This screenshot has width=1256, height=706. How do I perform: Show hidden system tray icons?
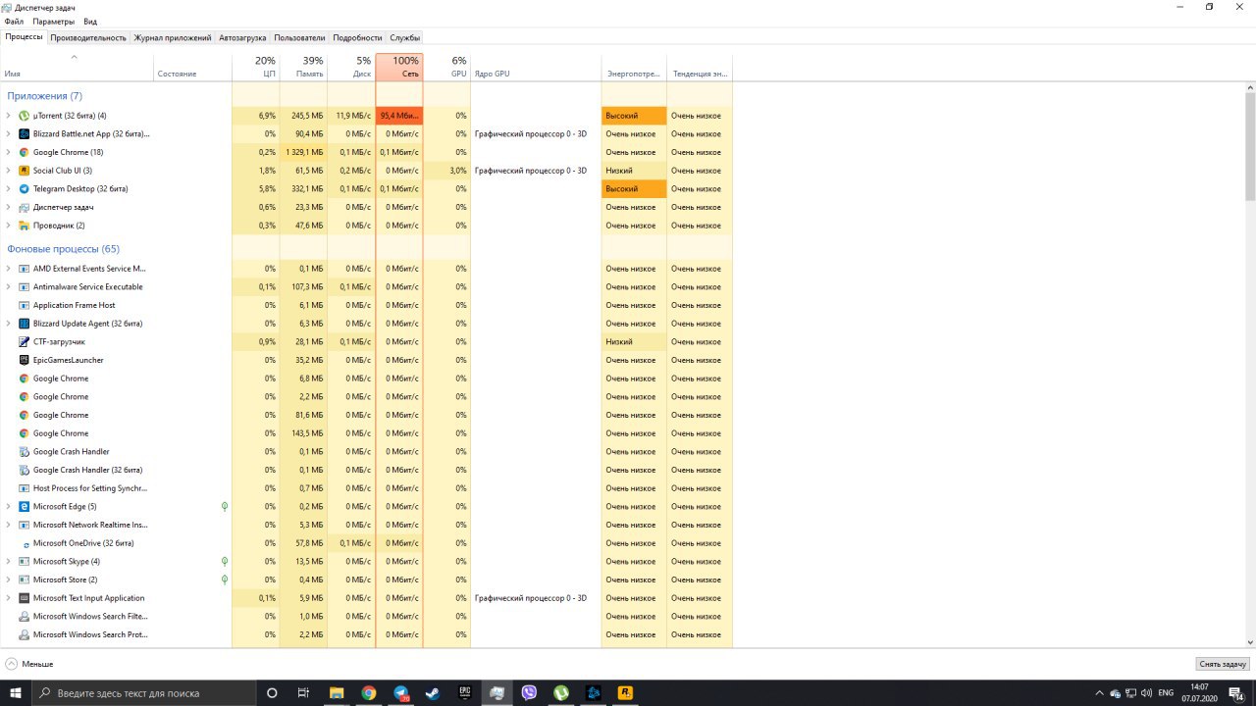[x=1099, y=692]
